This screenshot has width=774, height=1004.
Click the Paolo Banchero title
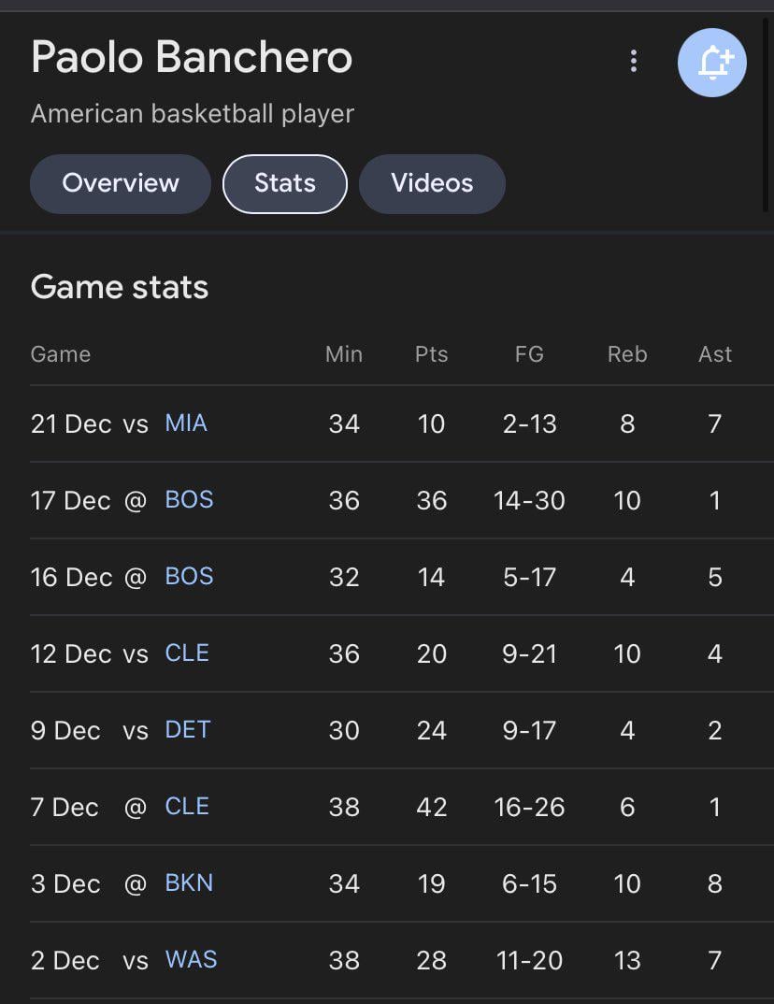(192, 57)
